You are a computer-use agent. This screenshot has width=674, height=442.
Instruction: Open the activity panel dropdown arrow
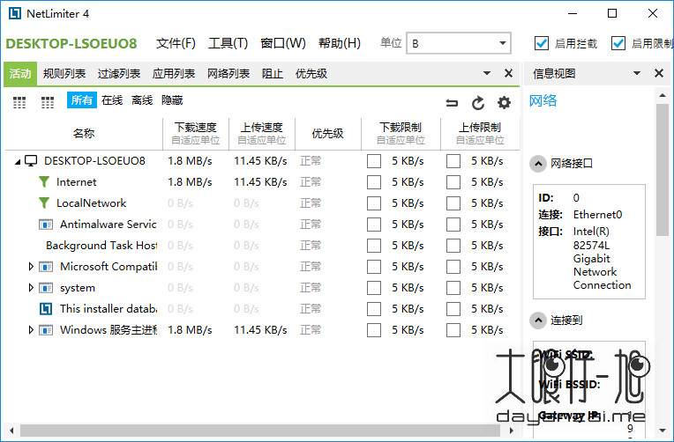tap(487, 73)
